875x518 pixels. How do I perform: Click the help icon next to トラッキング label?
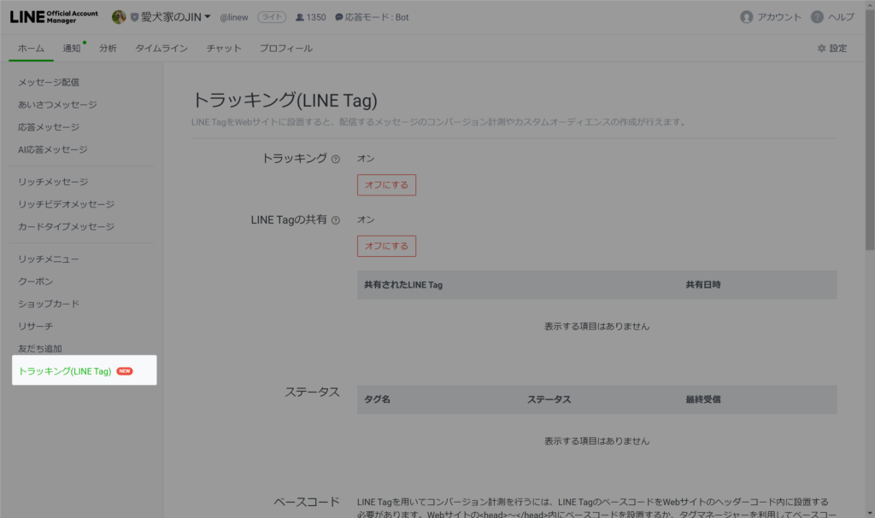tap(336, 159)
